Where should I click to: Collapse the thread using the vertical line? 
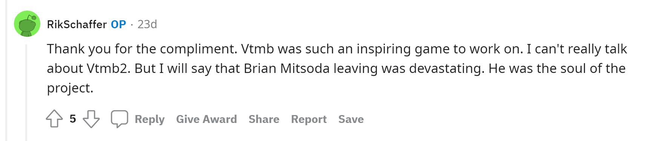point(26,92)
